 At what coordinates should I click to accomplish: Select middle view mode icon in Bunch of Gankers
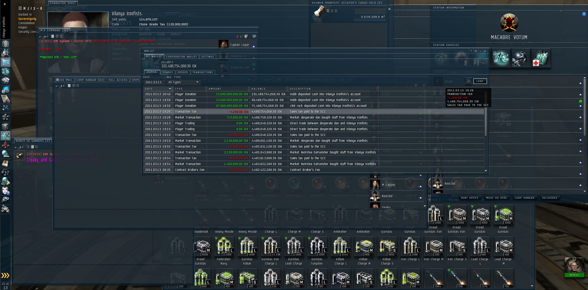click(32, 147)
